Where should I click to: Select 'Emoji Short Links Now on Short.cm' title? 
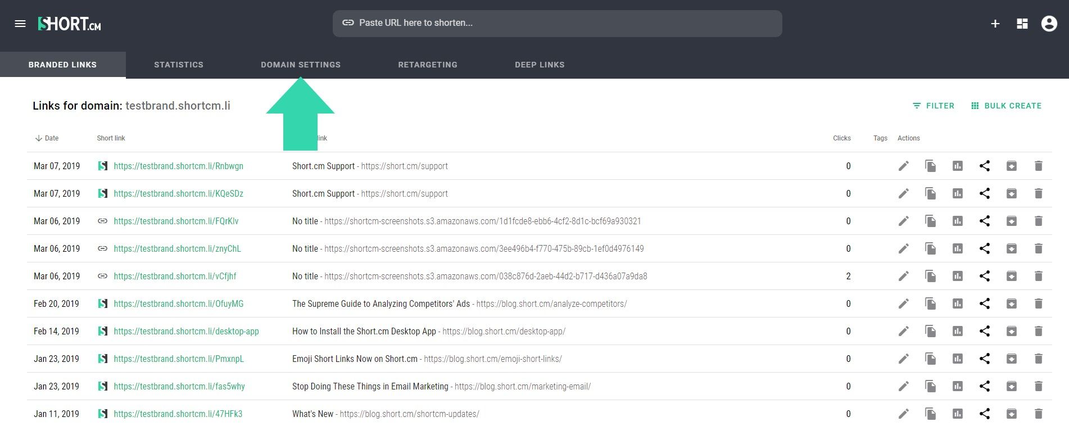coord(355,359)
